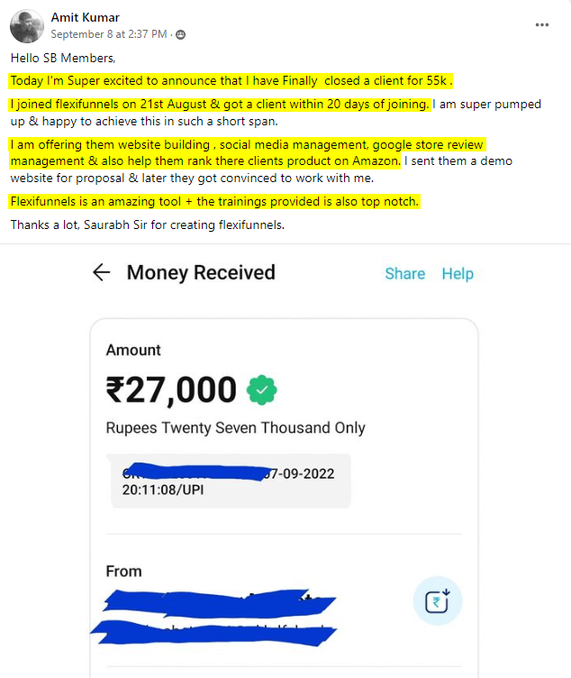Open the three-dot post options menu

tap(541, 24)
